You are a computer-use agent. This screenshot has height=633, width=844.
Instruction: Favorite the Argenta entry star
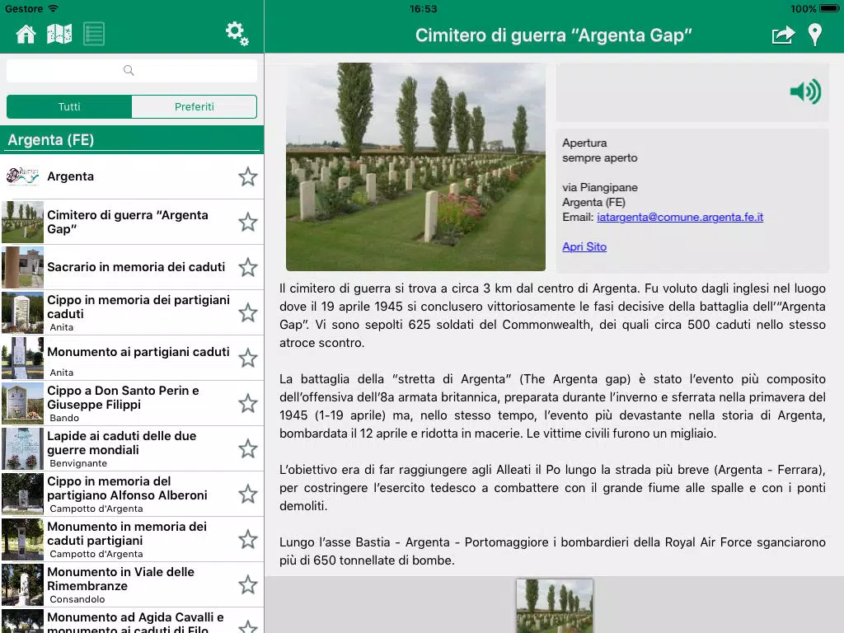[x=247, y=176]
